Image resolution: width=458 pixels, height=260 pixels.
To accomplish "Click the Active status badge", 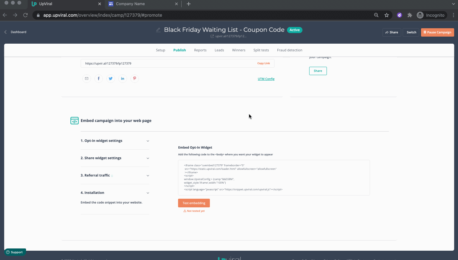I will tap(294, 30).
